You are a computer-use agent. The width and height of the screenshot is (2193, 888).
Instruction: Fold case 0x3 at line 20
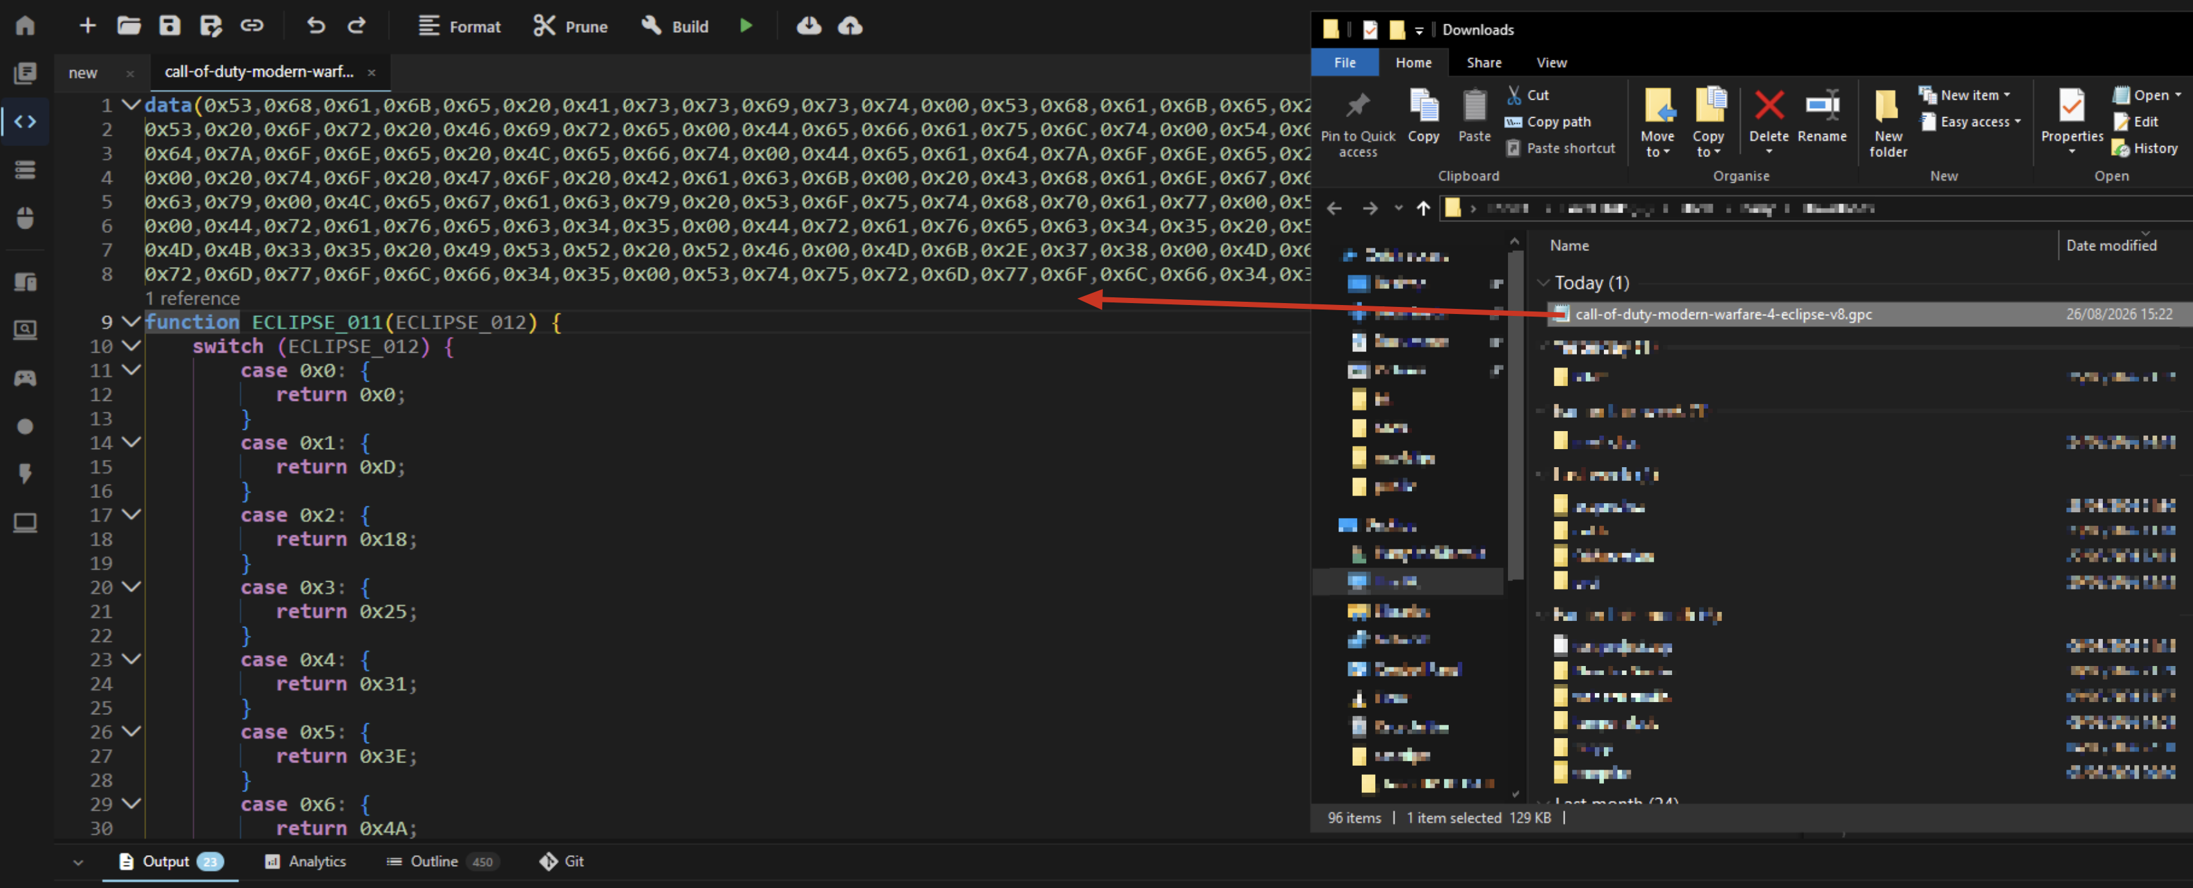[x=130, y=586]
